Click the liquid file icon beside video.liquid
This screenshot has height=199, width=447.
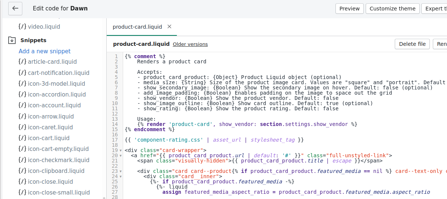[22, 27]
